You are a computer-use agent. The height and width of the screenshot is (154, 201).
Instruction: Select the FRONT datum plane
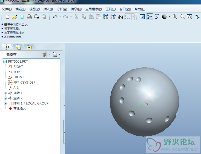(x=16, y=77)
